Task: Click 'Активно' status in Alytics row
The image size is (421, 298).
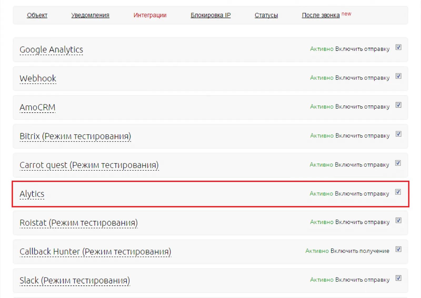Action: point(321,194)
